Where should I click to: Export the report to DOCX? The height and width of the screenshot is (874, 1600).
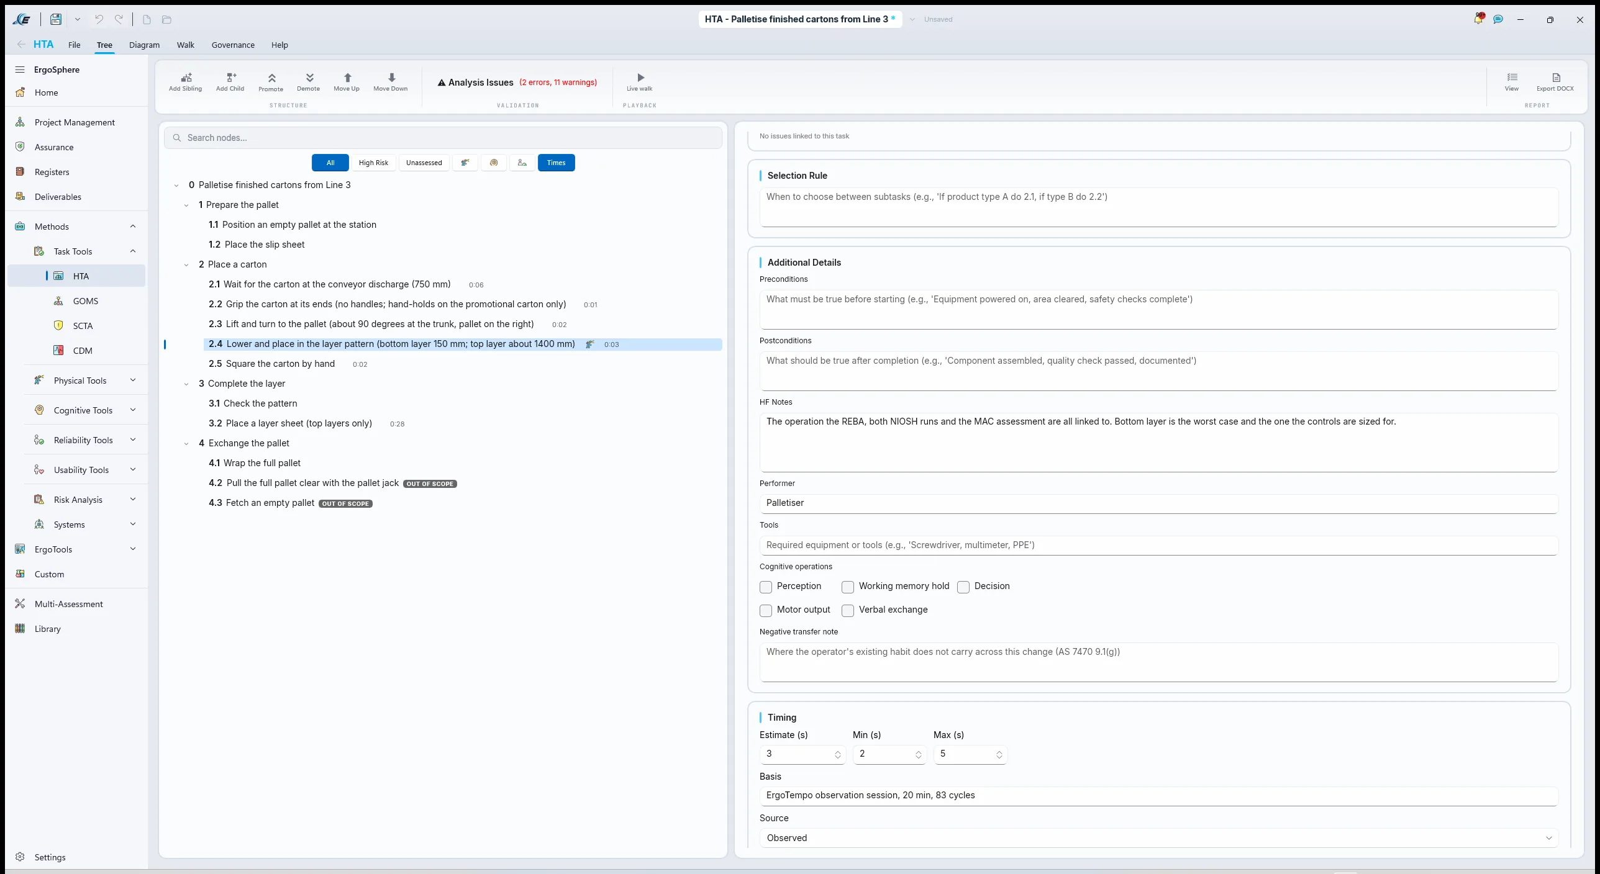click(x=1555, y=81)
